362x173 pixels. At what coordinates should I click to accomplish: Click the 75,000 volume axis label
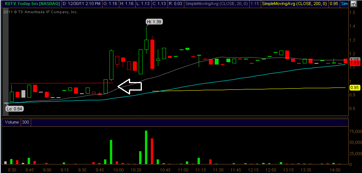coord(355,131)
